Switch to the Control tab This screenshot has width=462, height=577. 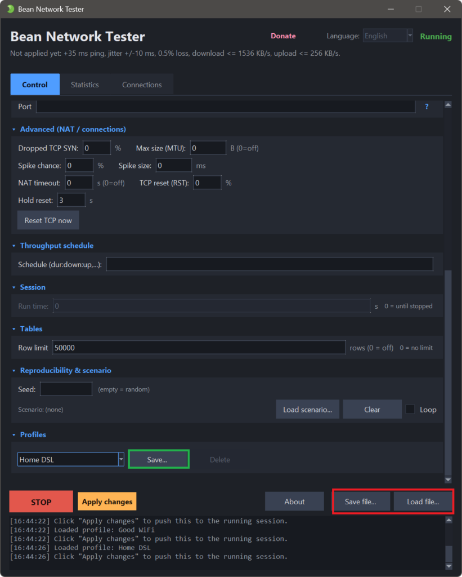[35, 85]
